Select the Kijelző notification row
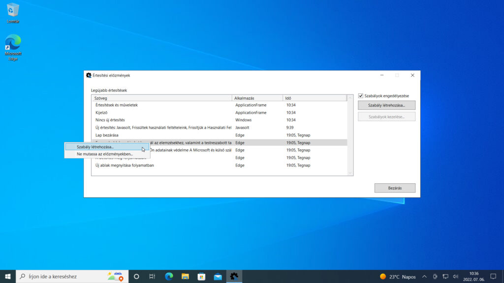Image resolution: width=504 pixels, height=283 pixels. [x=219, y=113]
